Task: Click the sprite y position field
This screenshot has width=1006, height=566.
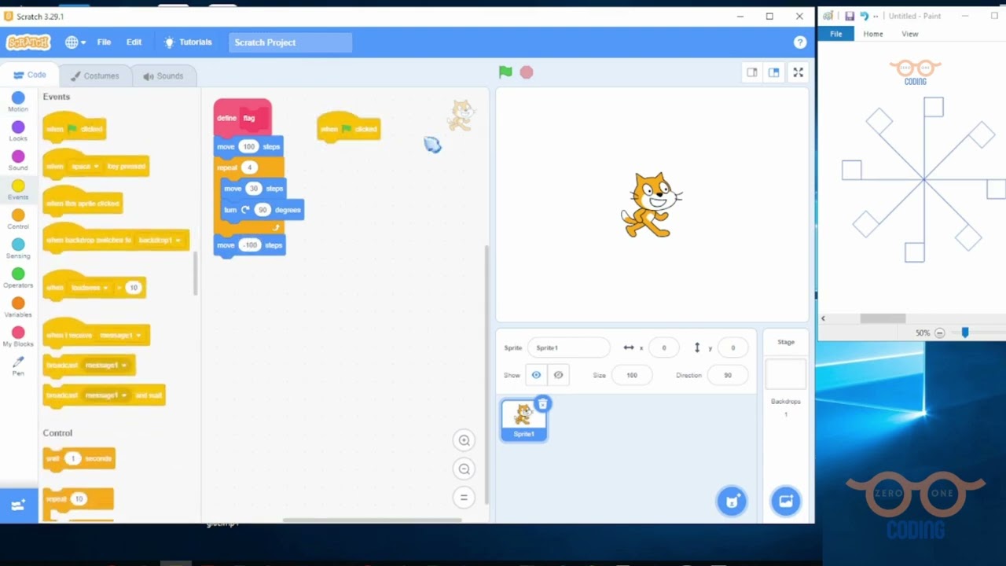Action: coord(732,347)
